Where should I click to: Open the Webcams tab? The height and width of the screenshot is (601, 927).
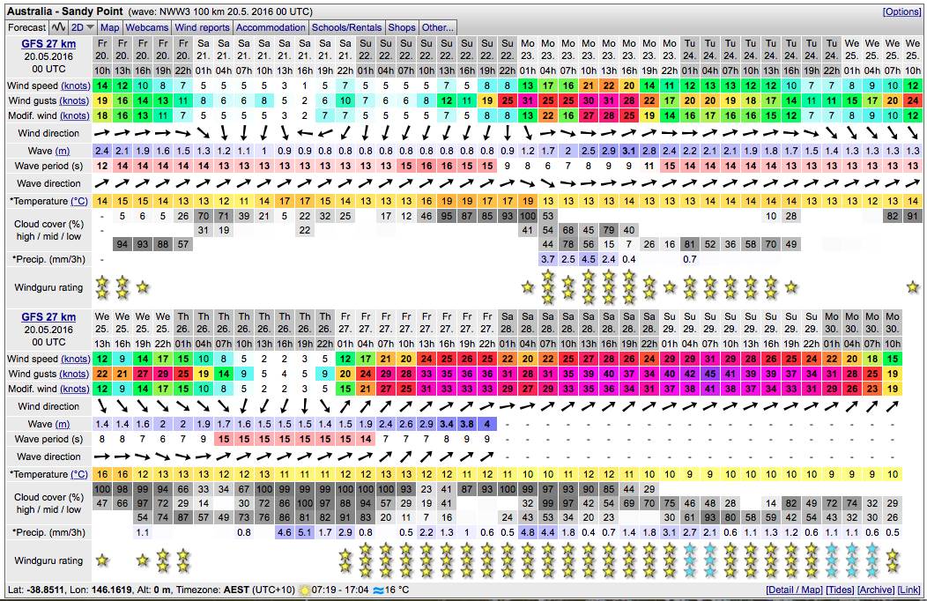pyautogui.click(x=146, y=27)
